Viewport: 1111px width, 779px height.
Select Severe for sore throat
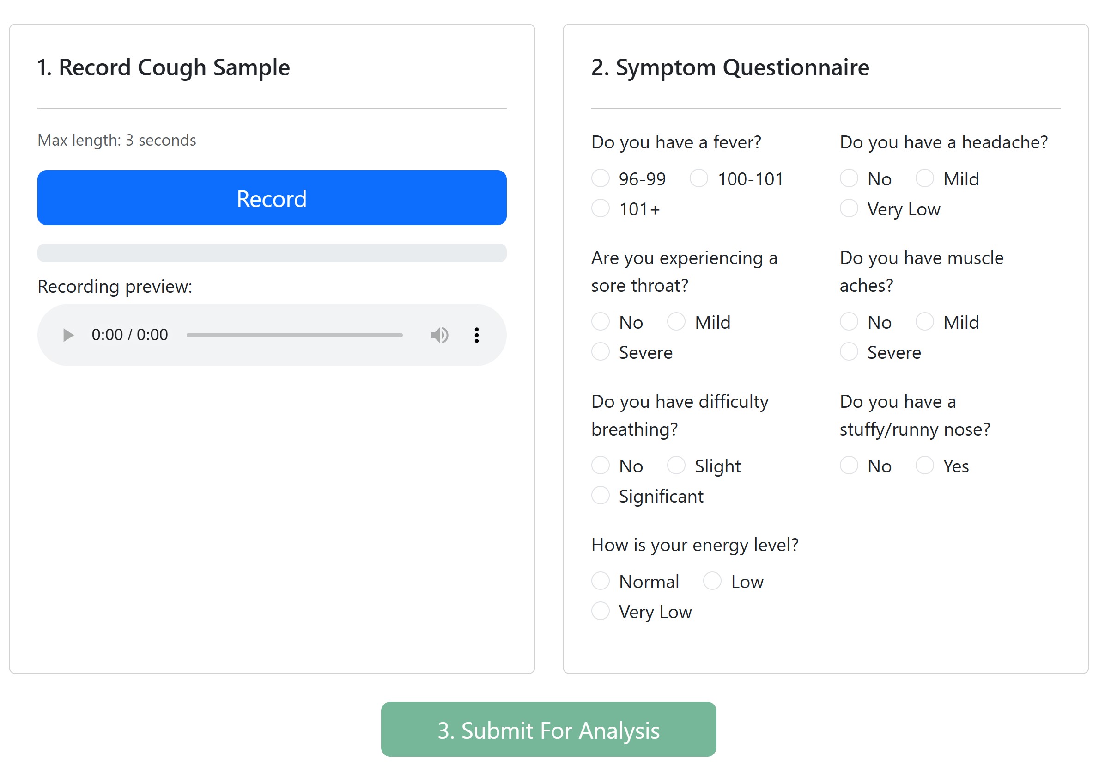pyautogui.click(x=601, y=352)
